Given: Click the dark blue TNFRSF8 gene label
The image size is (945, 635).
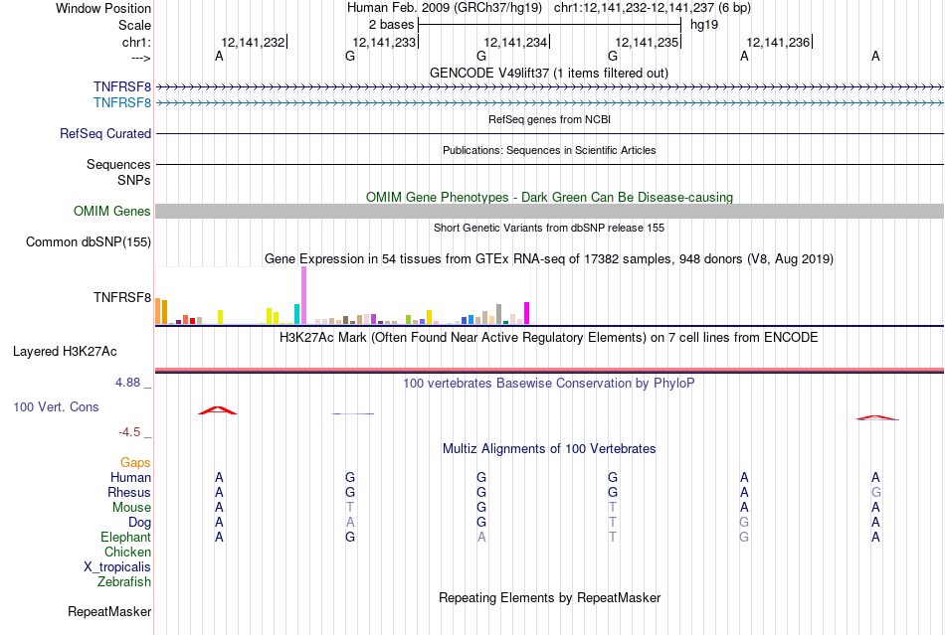Looking at the screenshot, I should (121, 87).
